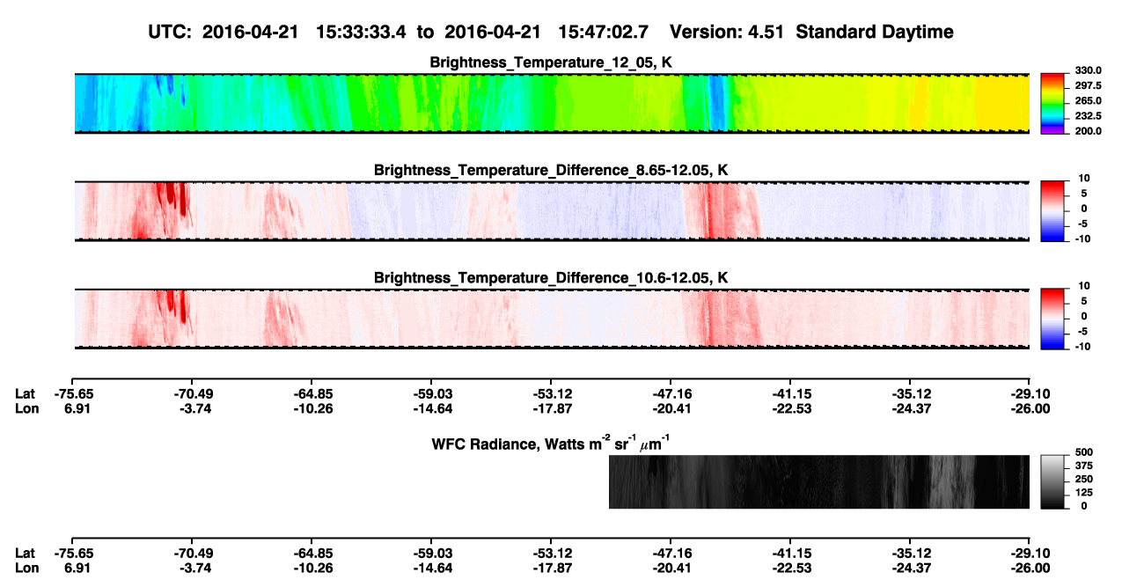The height and width of the screenshot is (587, 1144).
Task: Click the "Lat" label of the axis above WFC Radiance
Action: tap(25, 394)
